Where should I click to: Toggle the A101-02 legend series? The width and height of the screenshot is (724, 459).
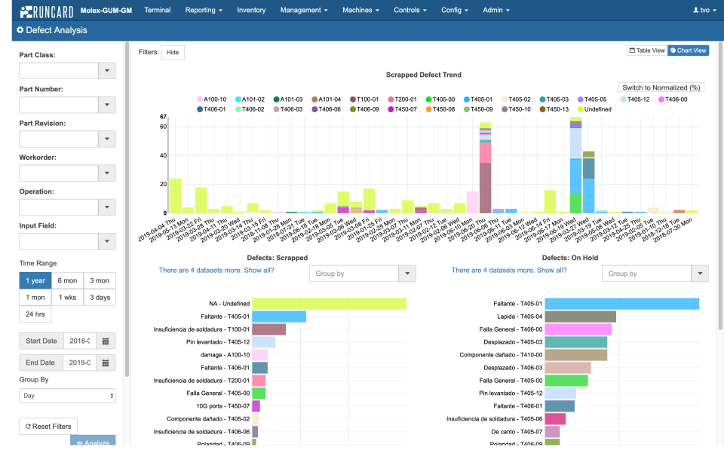(250, 99)
